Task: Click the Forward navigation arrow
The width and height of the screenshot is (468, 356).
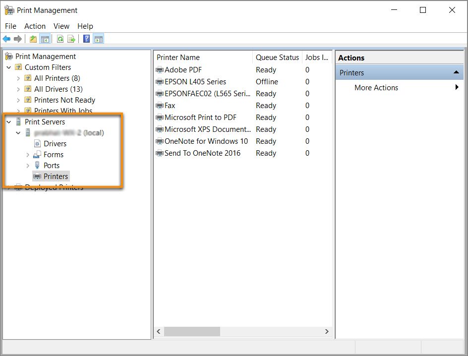Action: pyautogui.click(x=18, y=39)
